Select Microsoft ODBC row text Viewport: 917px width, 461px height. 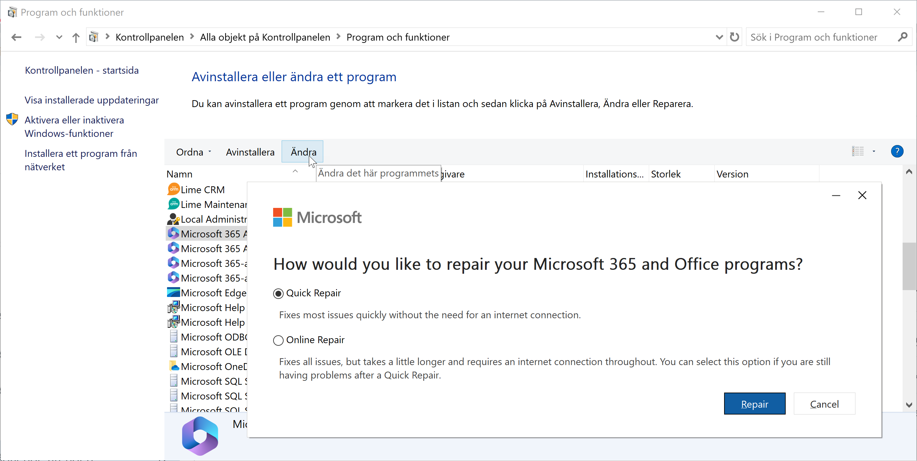(x=214, y=337)
